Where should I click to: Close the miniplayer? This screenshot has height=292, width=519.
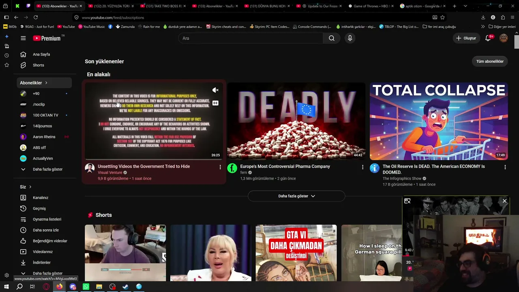click(x=504, y=201)
